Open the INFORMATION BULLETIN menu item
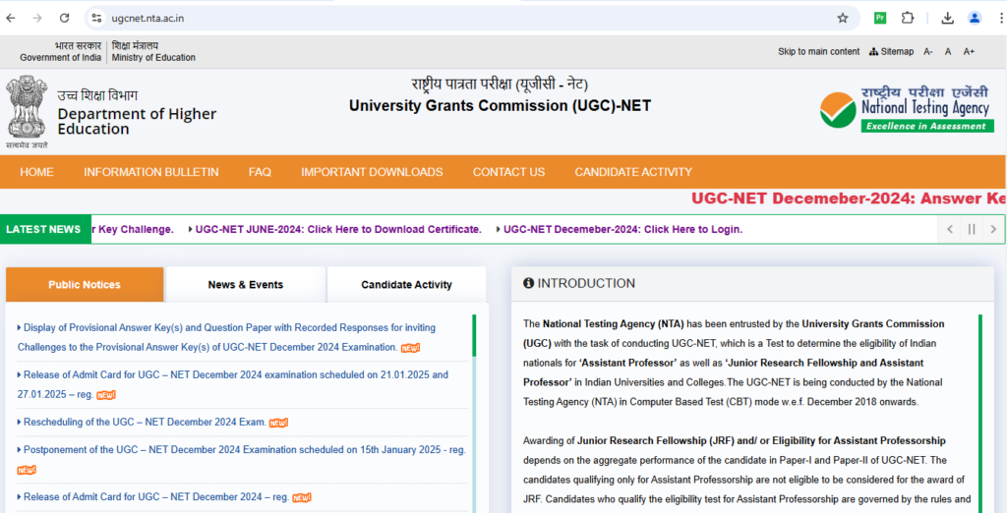The image size is (1007, 513). (150, 172)
